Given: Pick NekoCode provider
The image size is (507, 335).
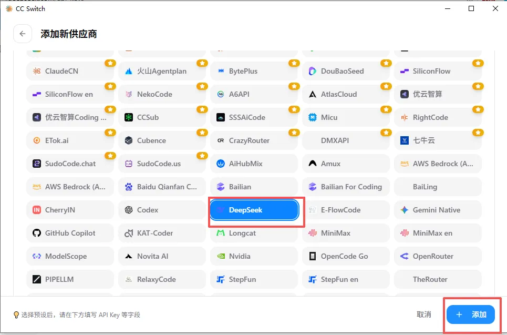Looking at the screenshot, I should [x=162, y=94].
